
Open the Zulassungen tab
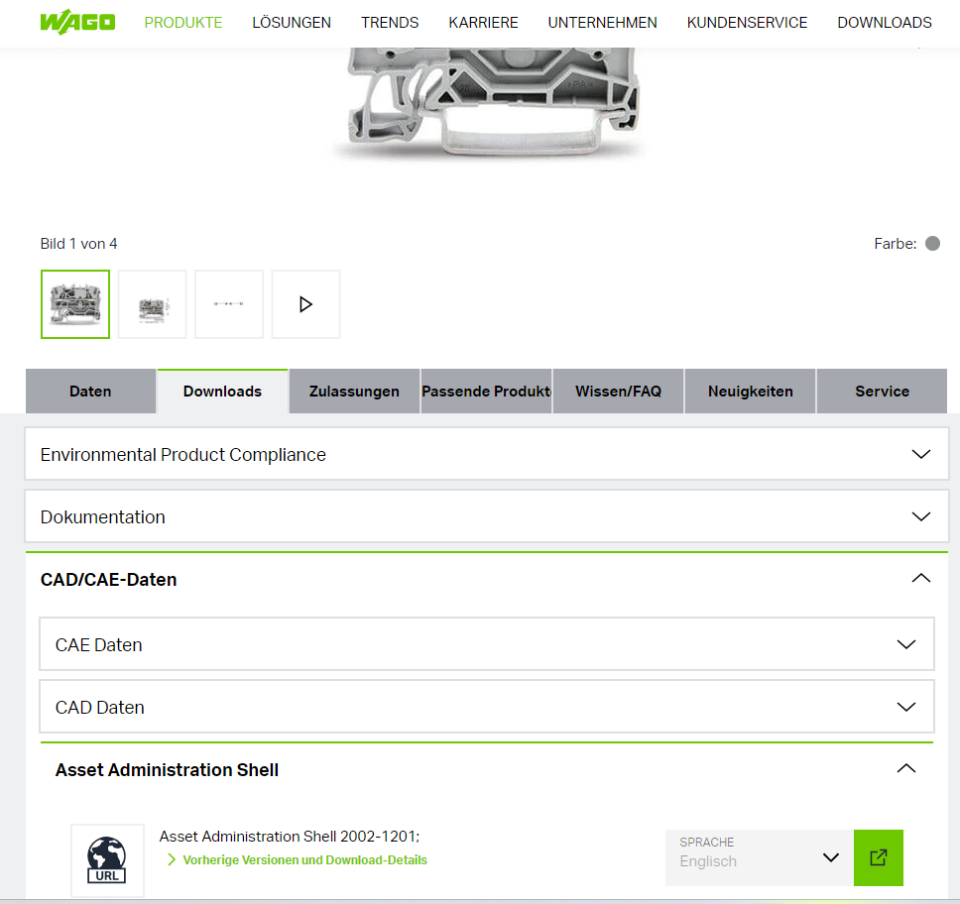pyautogui.click(x=354, y=391)
